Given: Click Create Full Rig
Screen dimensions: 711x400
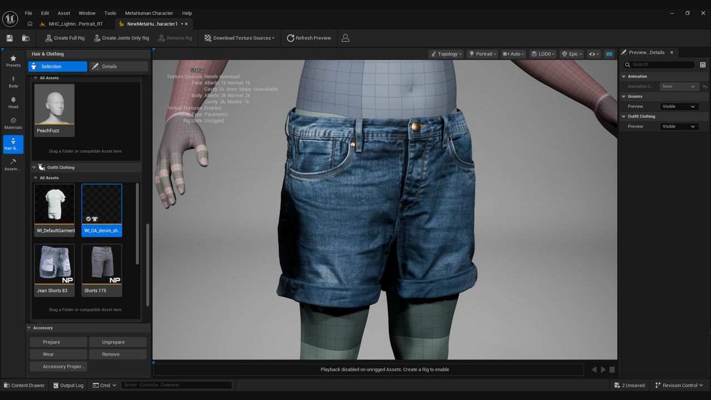Looking at the screenshot, I should [64, 38].
